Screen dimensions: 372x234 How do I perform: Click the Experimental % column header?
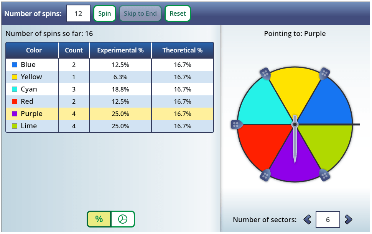click(x=120, y=50)
